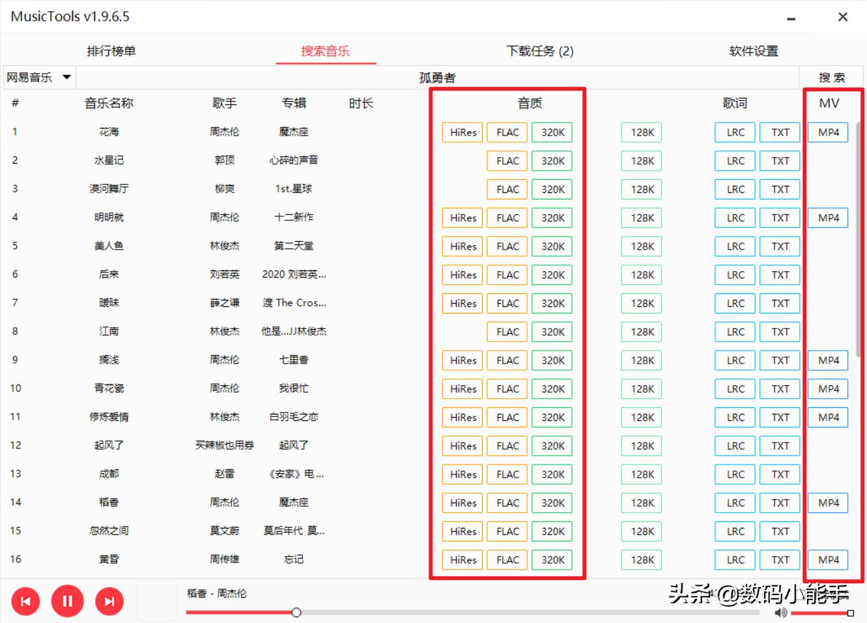867x623 pixels.
Task: Switch to the 下载任务 tab
Action: click(539, 51)
